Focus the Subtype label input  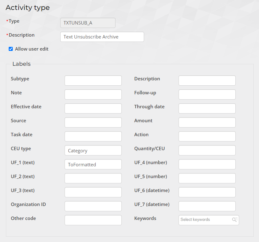93,81
